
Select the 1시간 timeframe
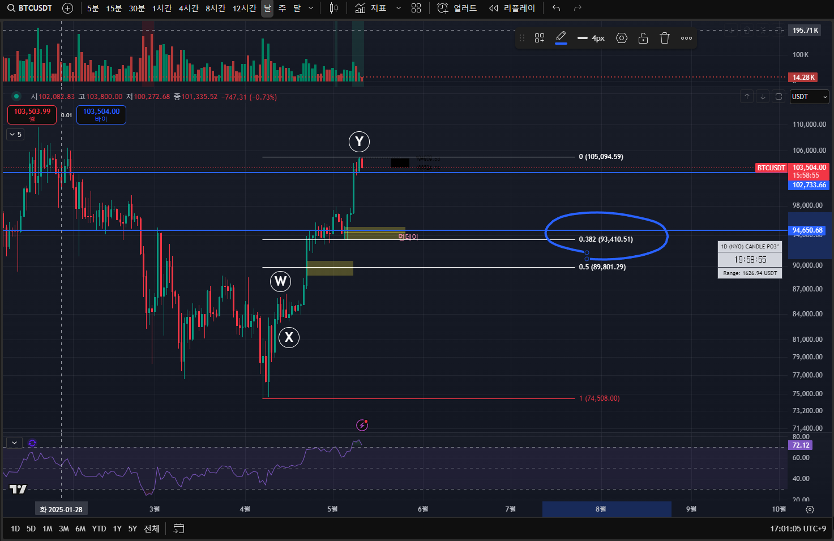click(x=161, y=8)
